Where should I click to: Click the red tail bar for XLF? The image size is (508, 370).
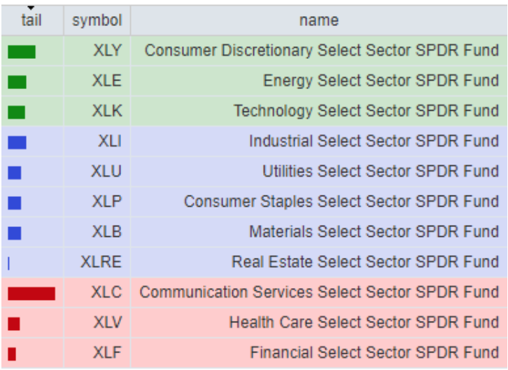click(12, 354)
